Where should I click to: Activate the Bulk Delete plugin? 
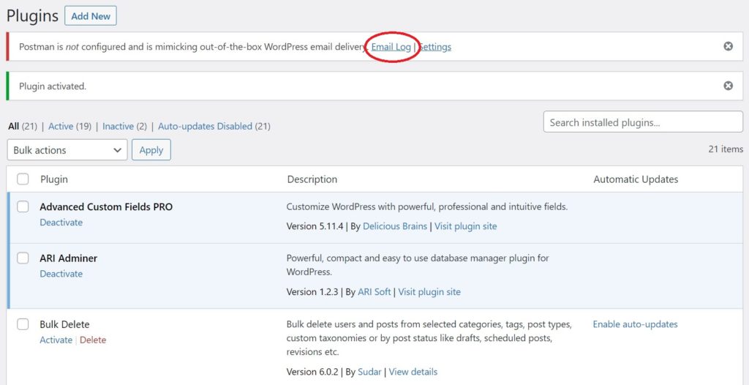(56, 340)
